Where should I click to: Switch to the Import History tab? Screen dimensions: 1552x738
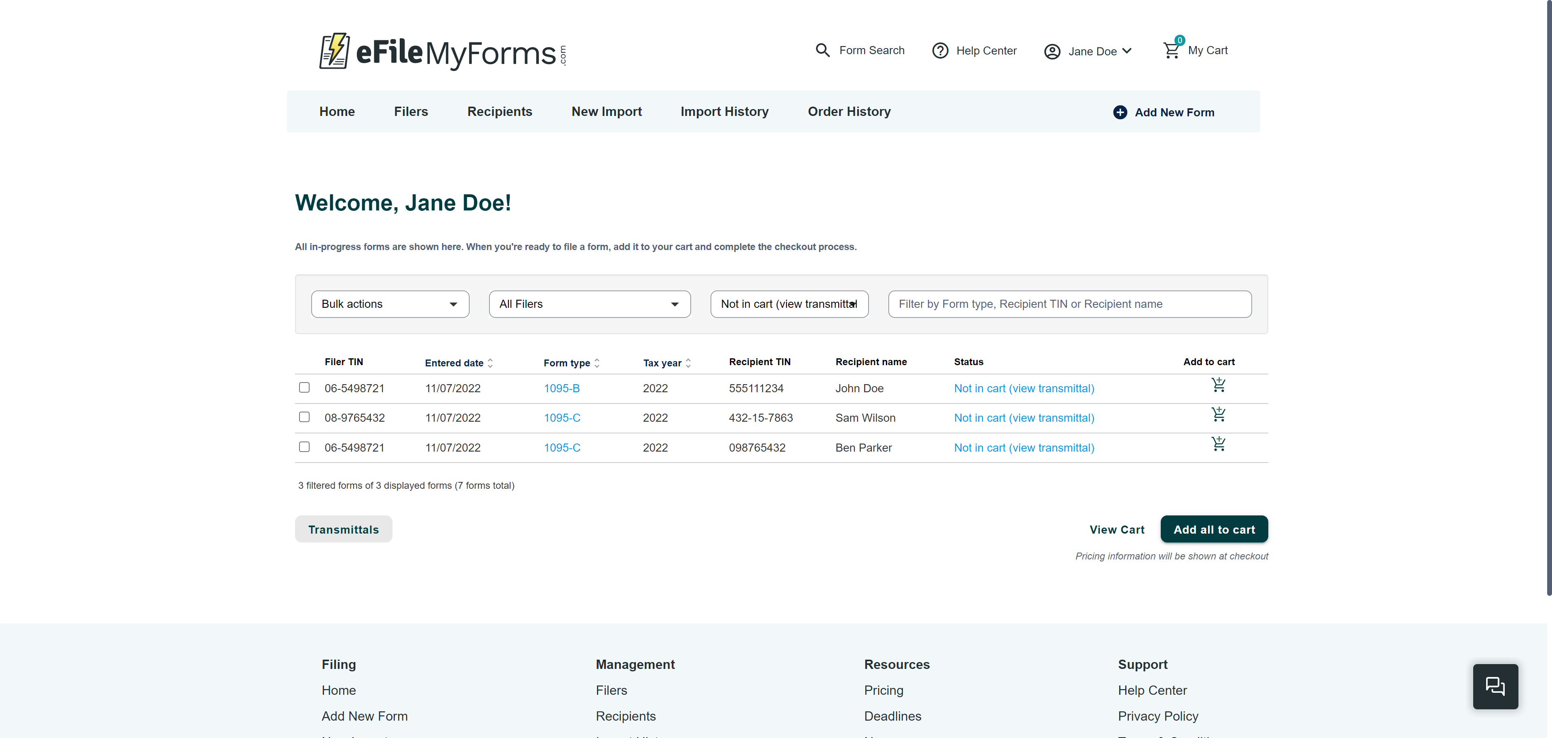coord(724,111)
